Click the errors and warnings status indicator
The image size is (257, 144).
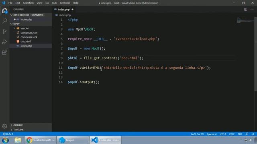point(8,134)
